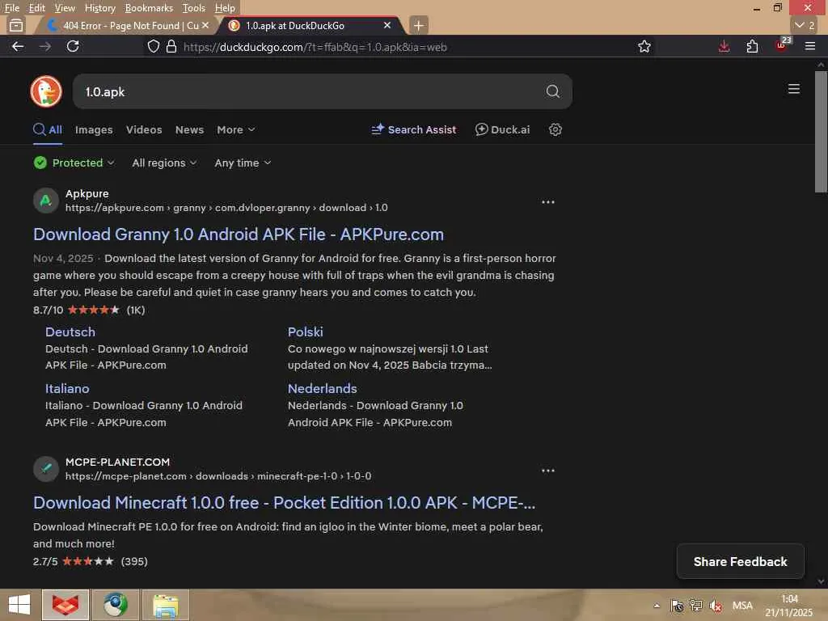Image resolution: width=828 pixels, height=621 pixels.
Task: Click the page vertical scrollbar thumb
Action: [821, 132]
